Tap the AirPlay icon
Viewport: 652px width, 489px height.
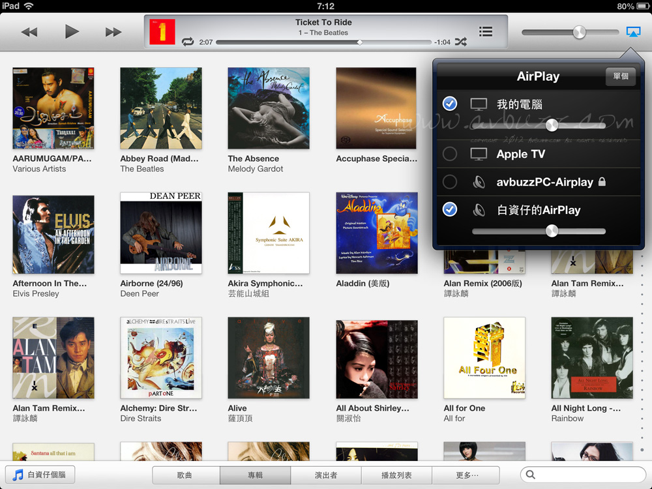632,31
